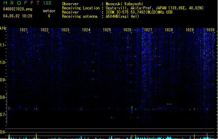Click the 1028 time tick on the axis

click(169, 30)
